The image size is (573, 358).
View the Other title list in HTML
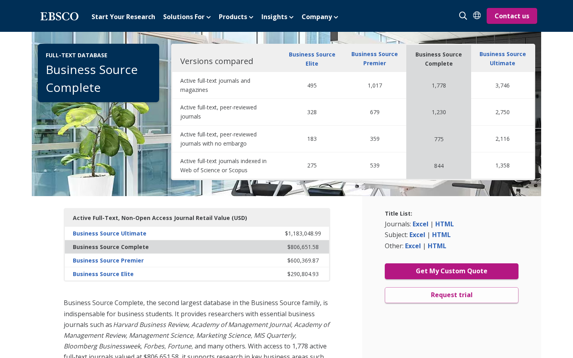pos(437,246)
